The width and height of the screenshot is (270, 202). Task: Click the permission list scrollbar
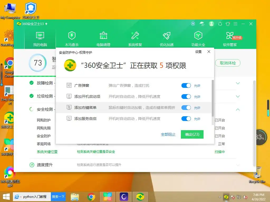pos(213,98)
